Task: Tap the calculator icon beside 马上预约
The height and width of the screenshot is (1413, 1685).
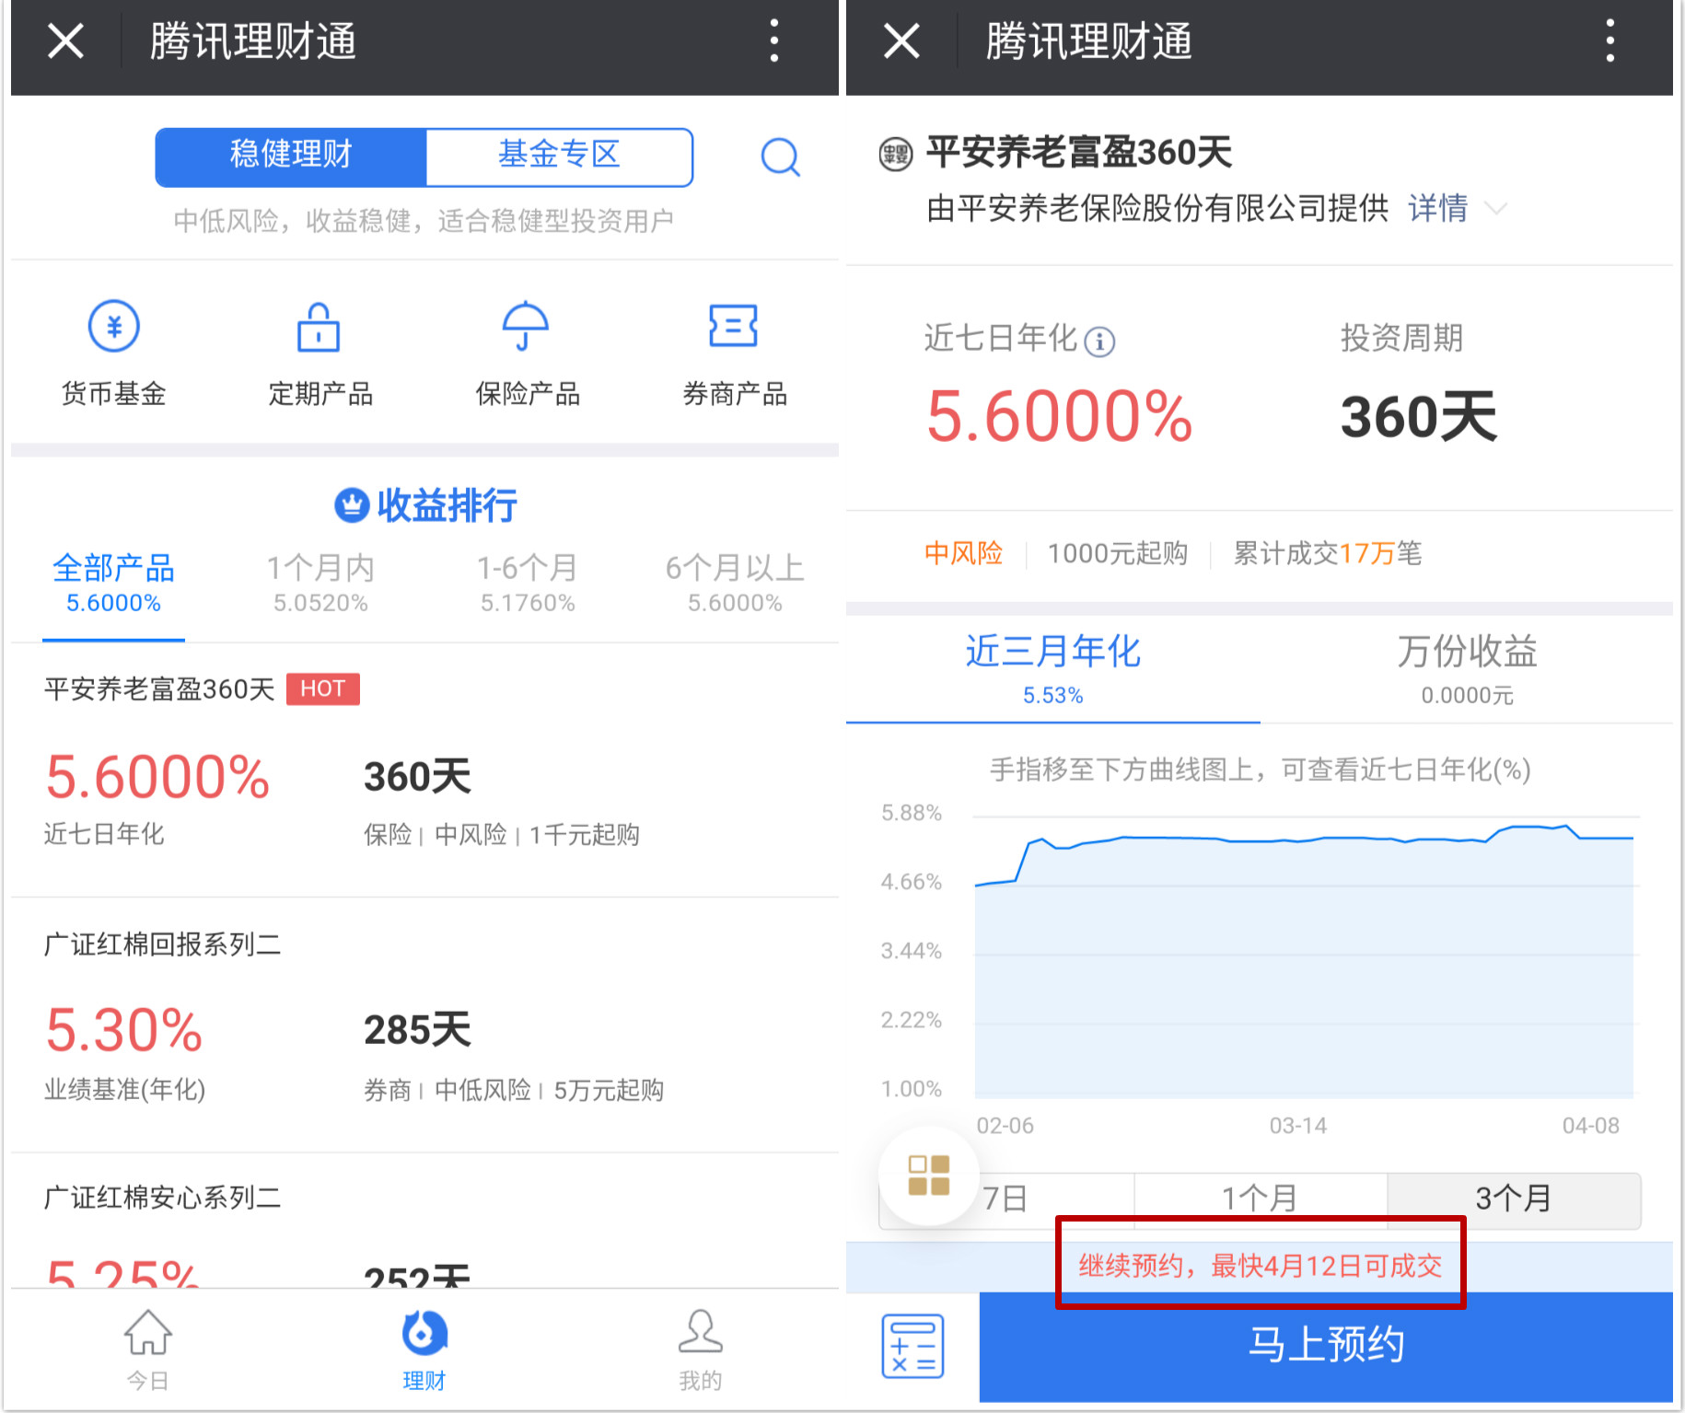Action: pos(912,1346)
